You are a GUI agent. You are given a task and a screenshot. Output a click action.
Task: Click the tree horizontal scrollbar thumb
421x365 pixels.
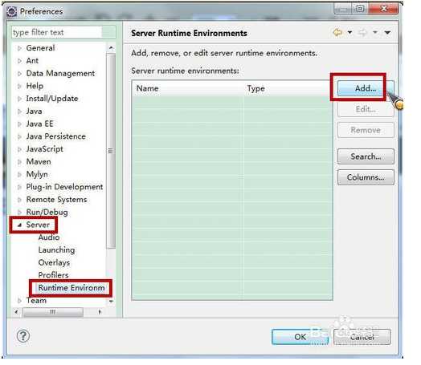coord(53,312)
